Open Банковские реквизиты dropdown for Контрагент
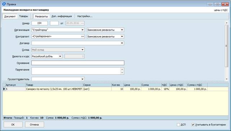Image resolution: width=231 pixels, height=131 pixels. click(x=122, y=36)
